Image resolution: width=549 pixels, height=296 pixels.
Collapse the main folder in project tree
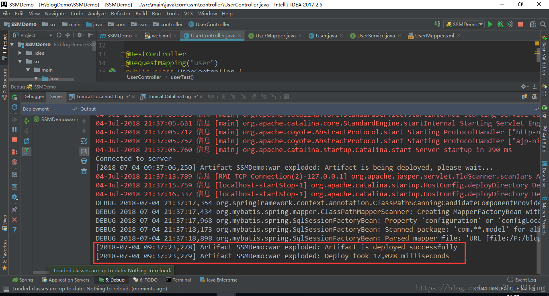click(x=28, y=70)
